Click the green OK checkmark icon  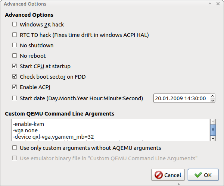point(198,175)
